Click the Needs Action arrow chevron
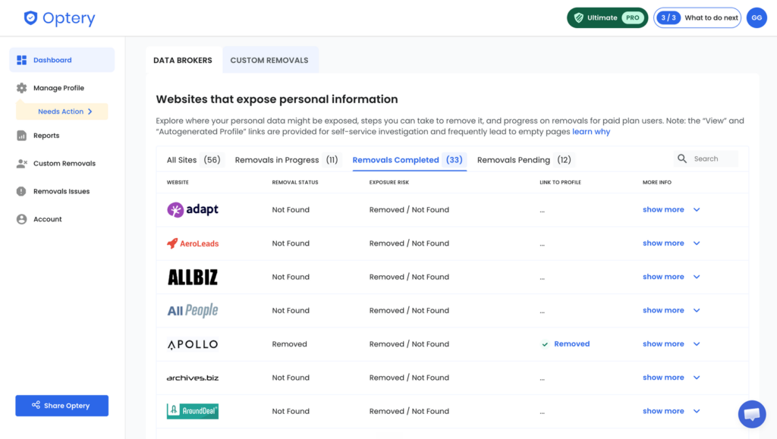The height and width of the screenshot is (439, 777). [90, 111]
